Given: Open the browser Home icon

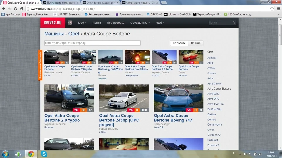Looking at the screenshot, I should coord(21,9).
